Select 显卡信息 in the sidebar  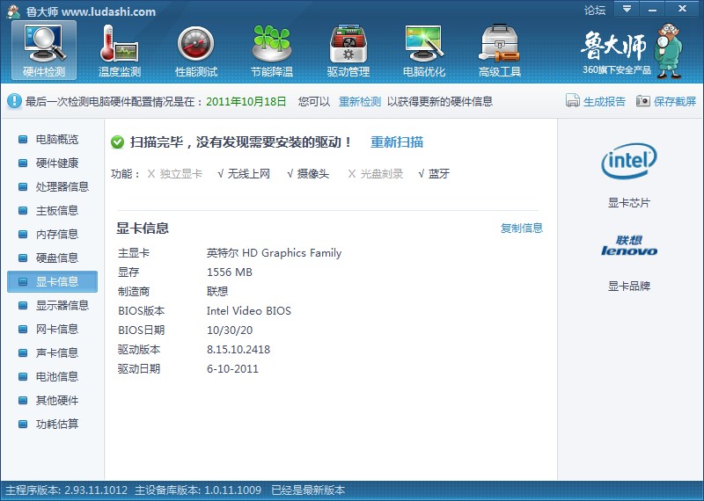[52, 281]
